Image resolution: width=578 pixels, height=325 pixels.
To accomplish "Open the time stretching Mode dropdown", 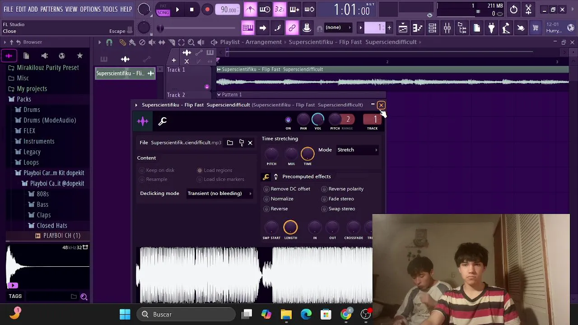I will [x=358, y=150].
